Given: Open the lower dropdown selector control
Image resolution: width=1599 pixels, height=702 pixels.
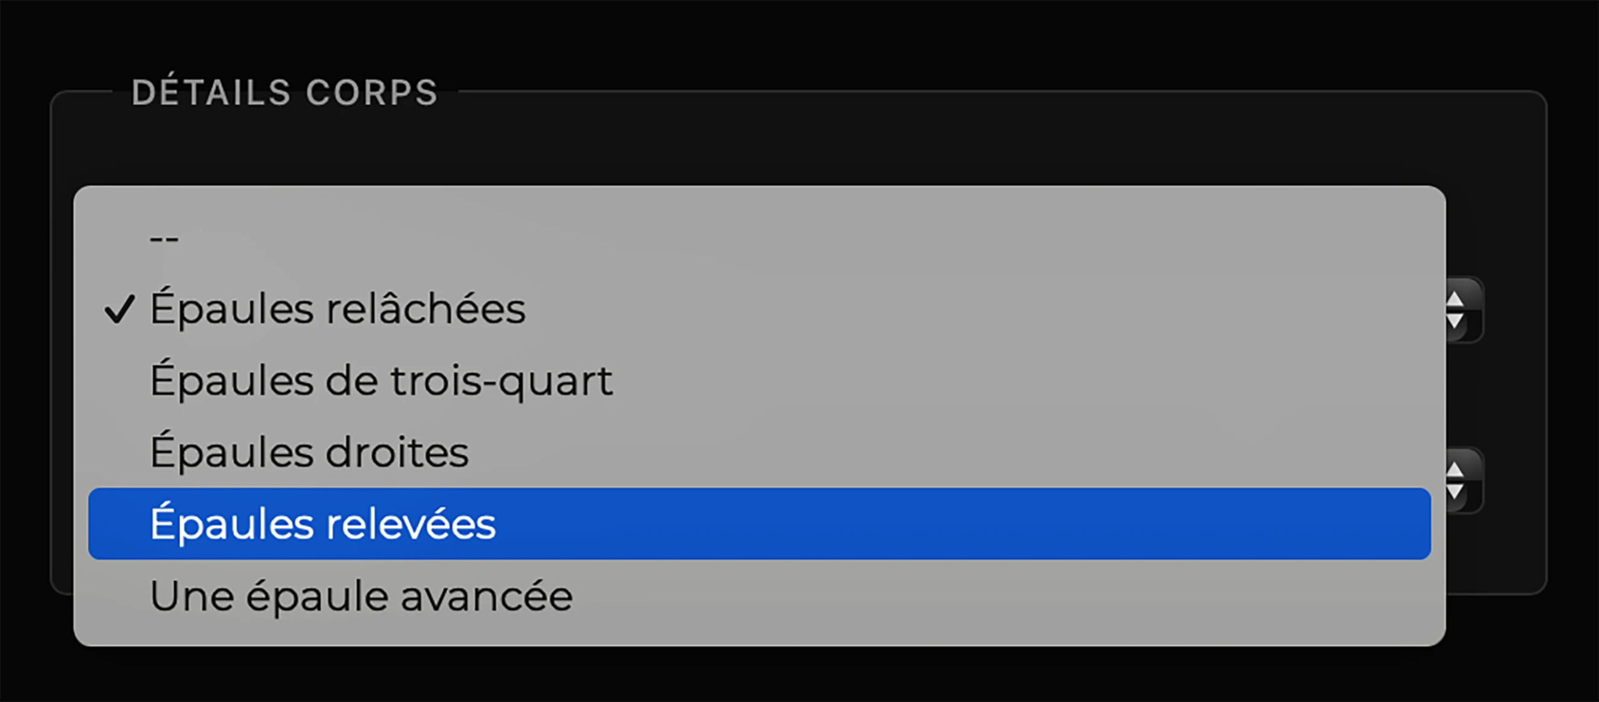Looking at the screenshot, I should [x=1464, y=480].
